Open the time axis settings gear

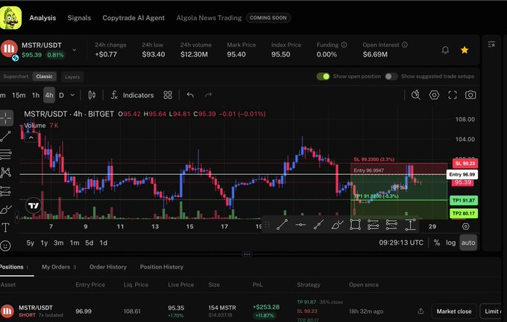point(465,227)
